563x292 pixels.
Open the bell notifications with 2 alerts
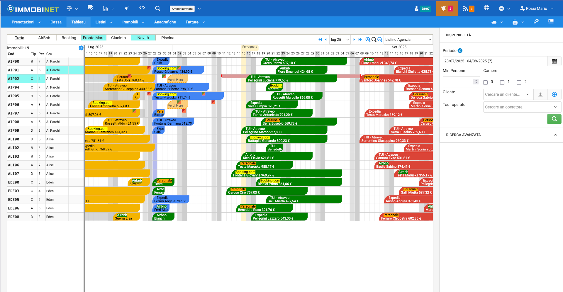447,9
